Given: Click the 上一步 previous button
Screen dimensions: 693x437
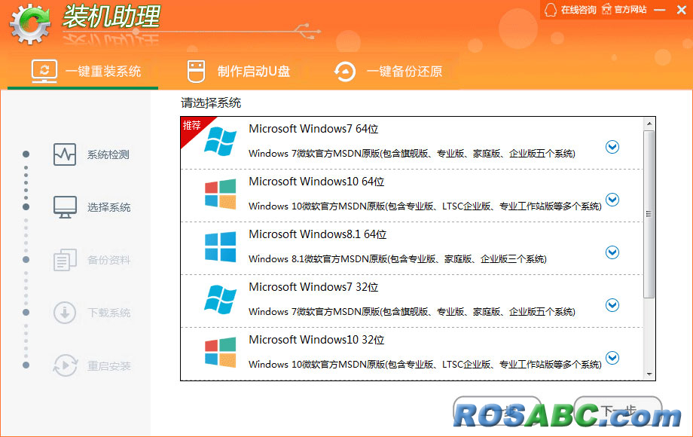Looking at the screenshot, I should [x=496, y=411].
